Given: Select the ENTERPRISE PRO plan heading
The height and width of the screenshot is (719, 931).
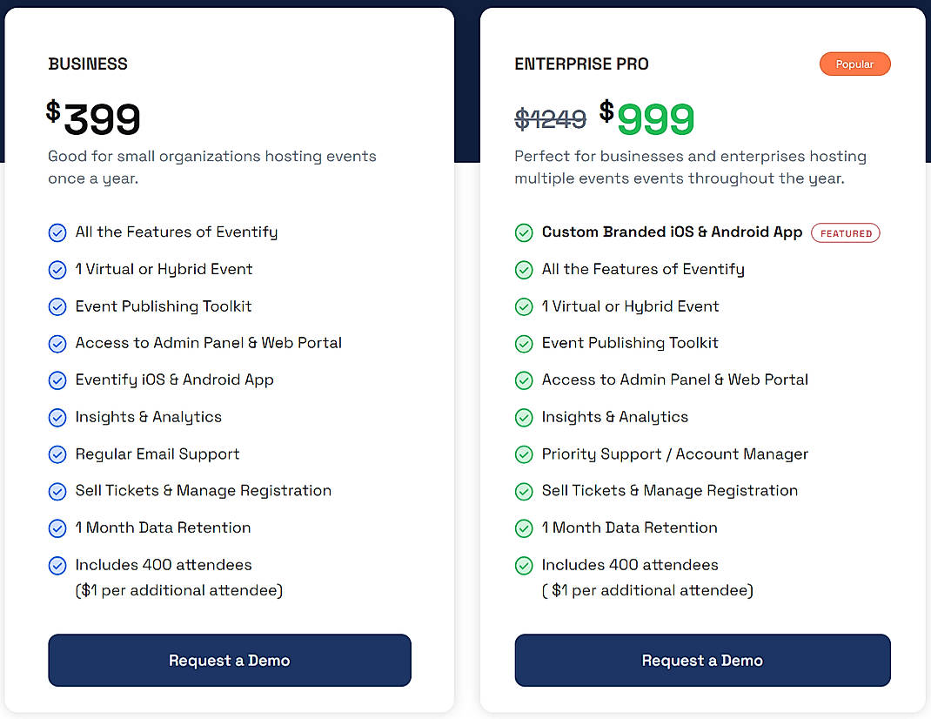Looking at the screenshot, I should (581, 64).
